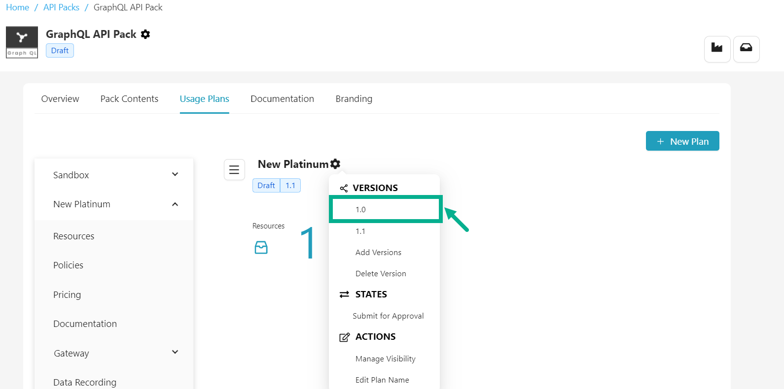Open the Branding tab
This screenshot has height=389, width=784.
click(x=354, y=99)
